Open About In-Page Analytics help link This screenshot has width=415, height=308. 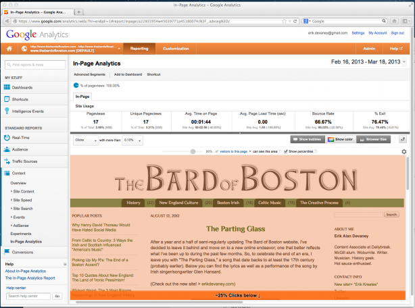(x=26, y=271)
